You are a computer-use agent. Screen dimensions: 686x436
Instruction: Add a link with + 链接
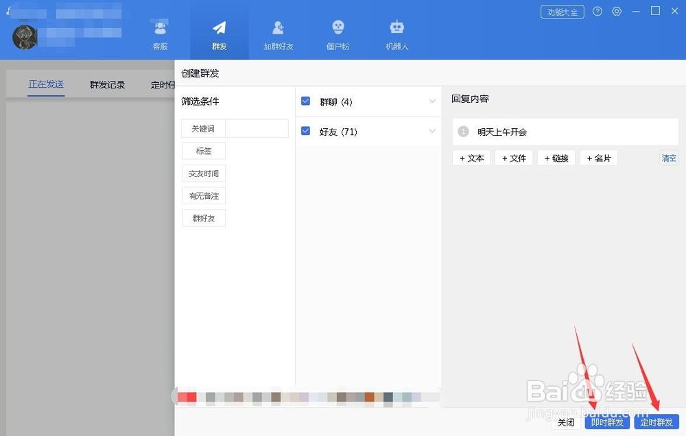pyautogui.click(x=556, y=158)
